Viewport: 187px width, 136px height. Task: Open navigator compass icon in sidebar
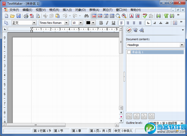pos(129,30)
